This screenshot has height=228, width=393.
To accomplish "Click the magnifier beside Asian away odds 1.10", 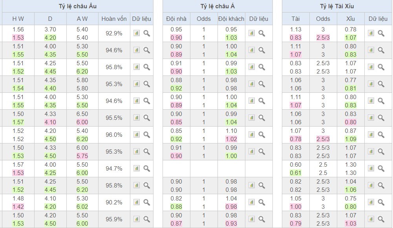I will [262, 135].
